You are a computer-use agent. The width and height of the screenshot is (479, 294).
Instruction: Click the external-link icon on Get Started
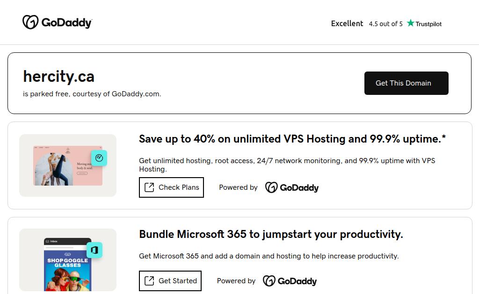pyautogui.click(x=149, y=281)
